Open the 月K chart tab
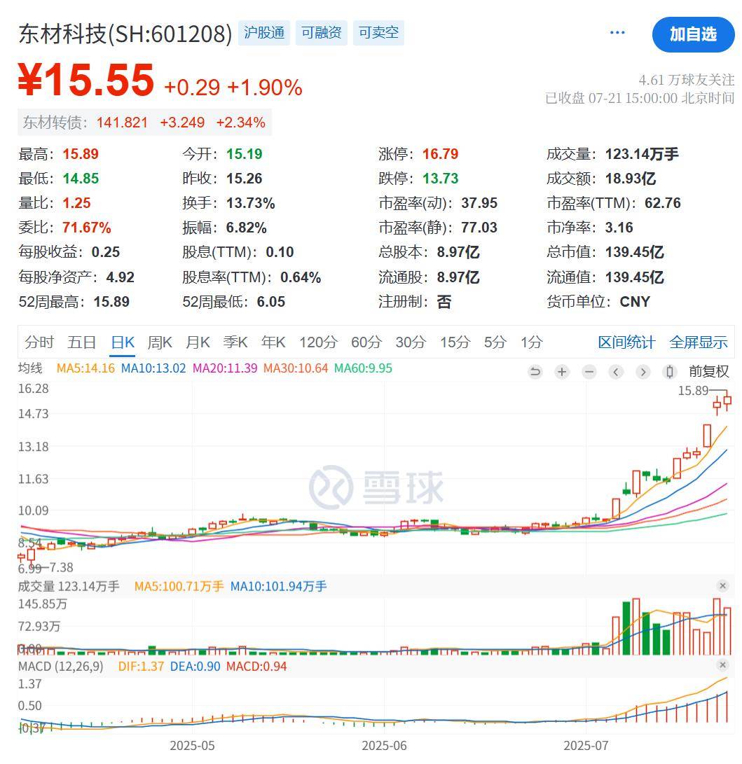 (x=198, y=342)
